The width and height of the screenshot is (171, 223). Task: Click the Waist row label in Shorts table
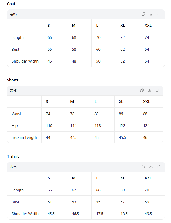(16, 114)
